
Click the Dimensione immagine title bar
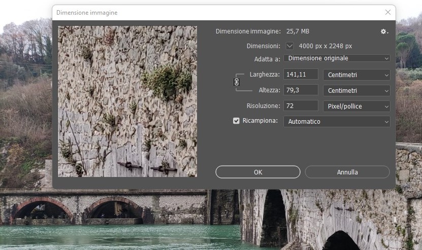tap(203, 12)
